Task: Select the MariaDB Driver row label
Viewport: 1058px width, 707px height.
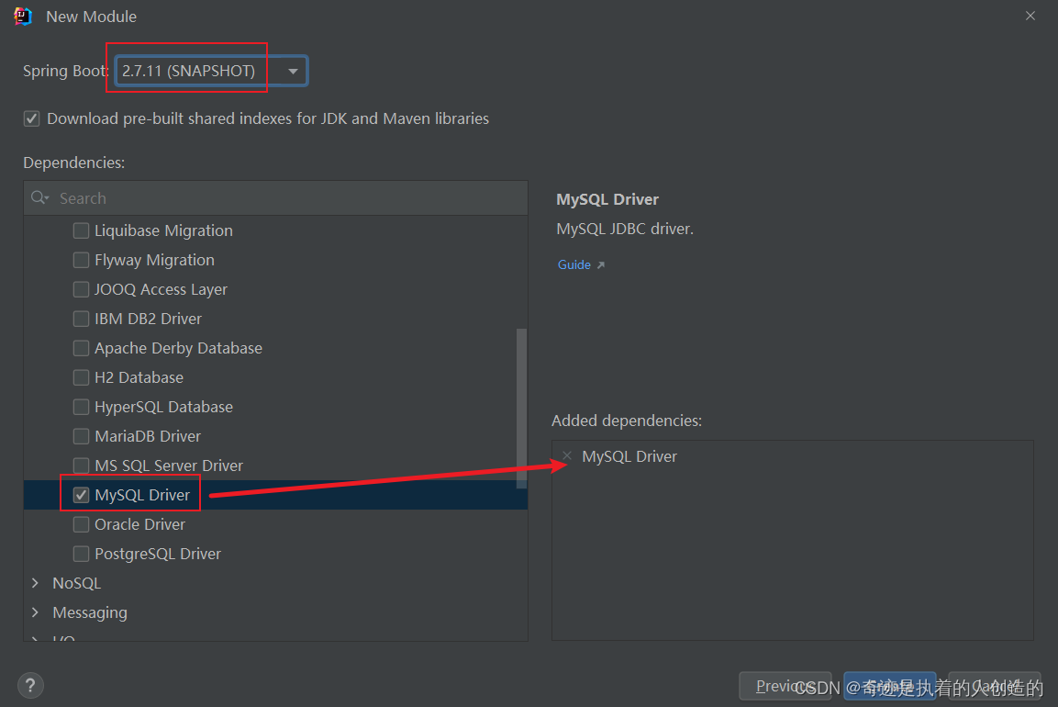Action: 148,436
